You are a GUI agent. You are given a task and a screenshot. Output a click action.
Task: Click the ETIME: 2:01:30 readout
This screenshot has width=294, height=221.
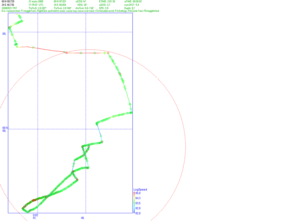click(107, 1)
